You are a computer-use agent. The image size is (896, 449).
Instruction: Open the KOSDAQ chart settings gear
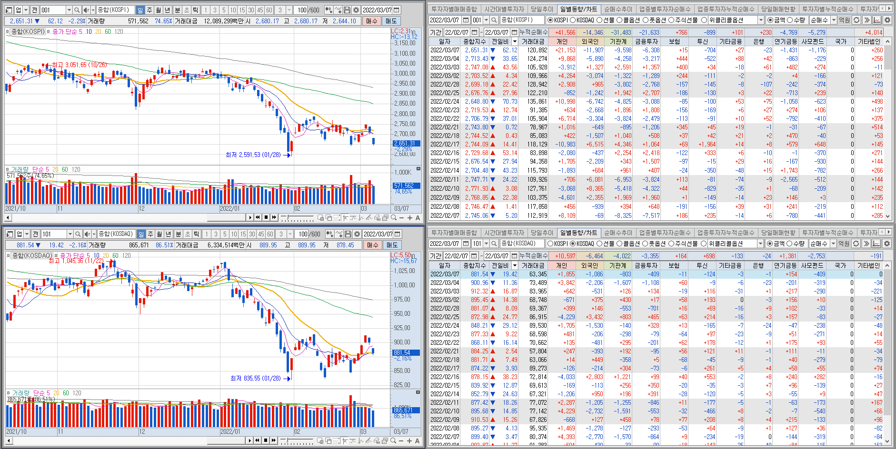357,234
